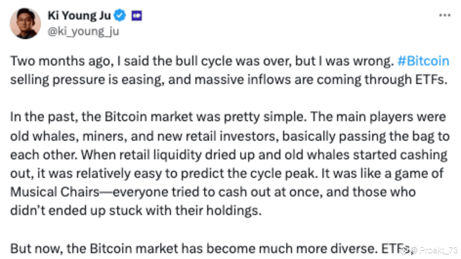Click the username @ki_young_ju
Image resolution: width=461 pixels, height=259 pixels.
[83, 31]
